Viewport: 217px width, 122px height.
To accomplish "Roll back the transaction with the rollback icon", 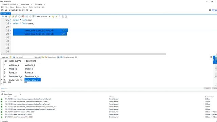I will tap(30, 17).
